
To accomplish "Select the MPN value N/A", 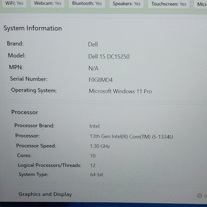I will click(94, 68).
